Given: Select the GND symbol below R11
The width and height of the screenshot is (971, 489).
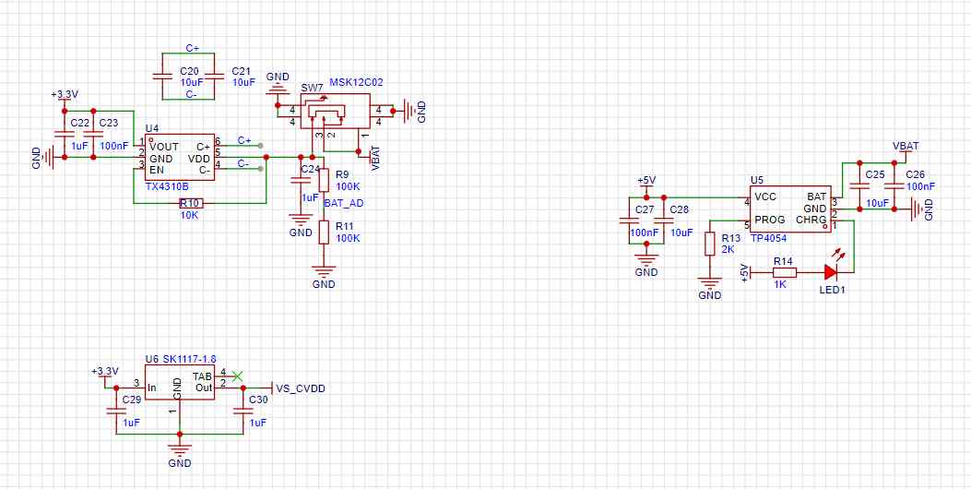Looking at the screenshot, I should 324,271.
